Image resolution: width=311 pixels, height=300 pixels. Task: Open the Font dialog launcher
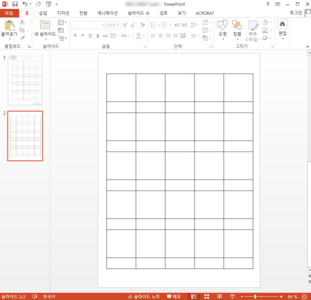click(145, 47)
